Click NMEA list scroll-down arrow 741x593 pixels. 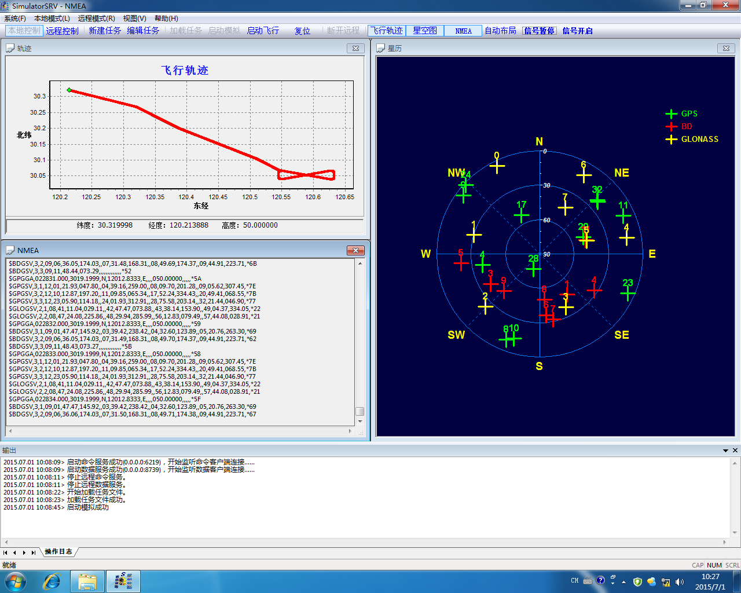pos(360,421)
